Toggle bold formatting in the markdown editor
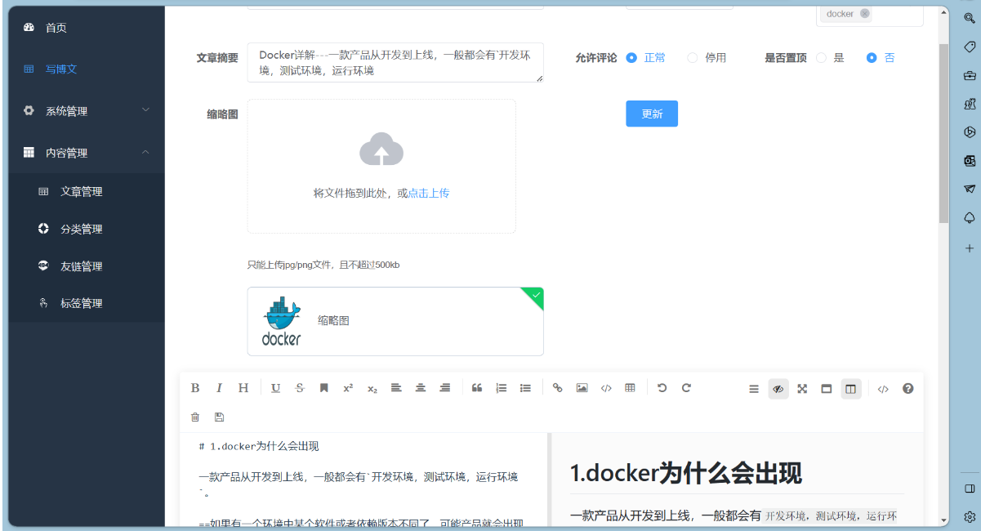 (x=195, y=388)
